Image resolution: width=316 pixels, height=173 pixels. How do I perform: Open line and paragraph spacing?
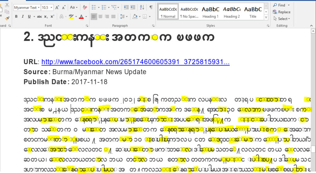tap(122, 17)
